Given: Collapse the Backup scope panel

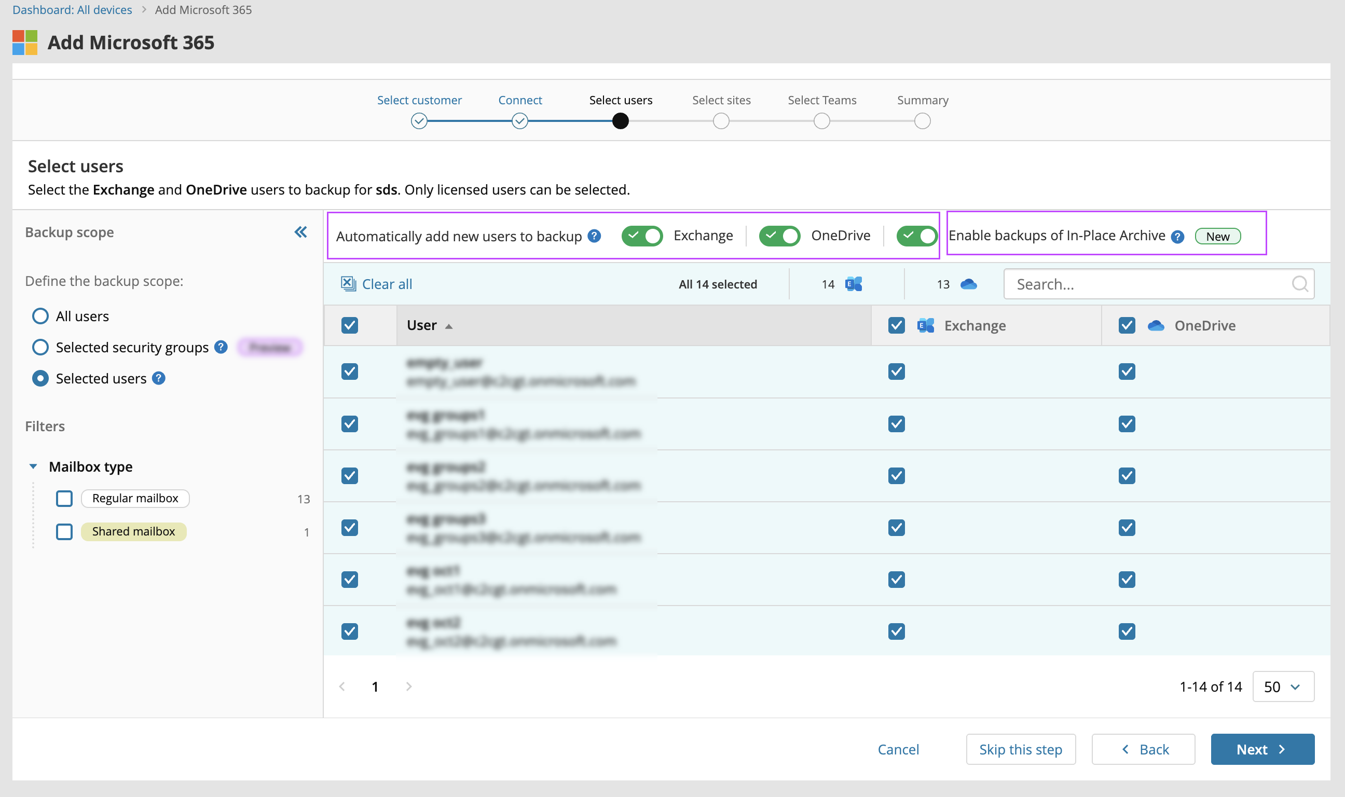Looking at the screenshot, I should pos(300,232).
